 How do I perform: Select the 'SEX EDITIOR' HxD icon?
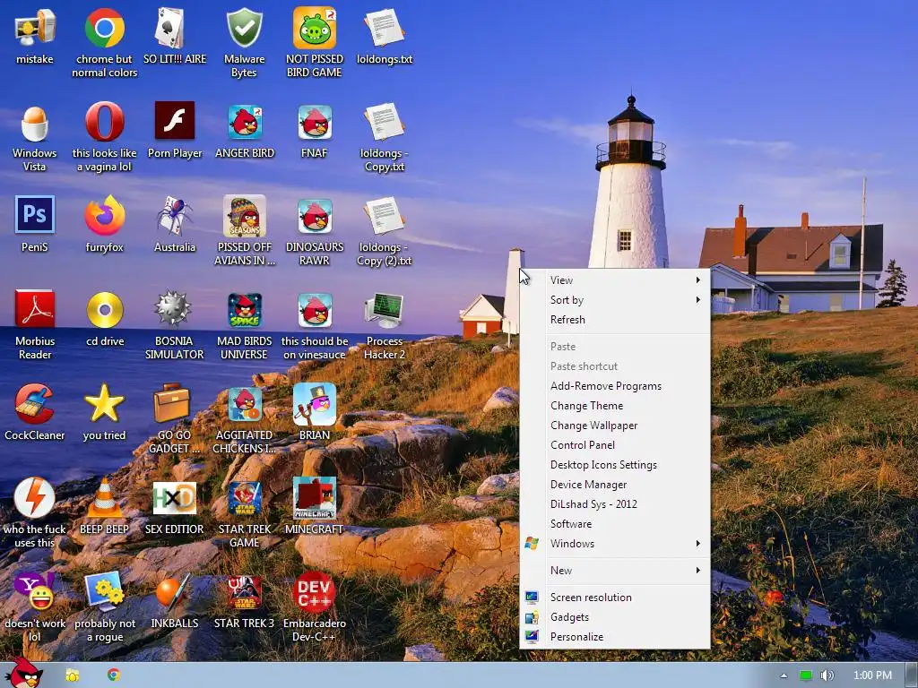175,498
